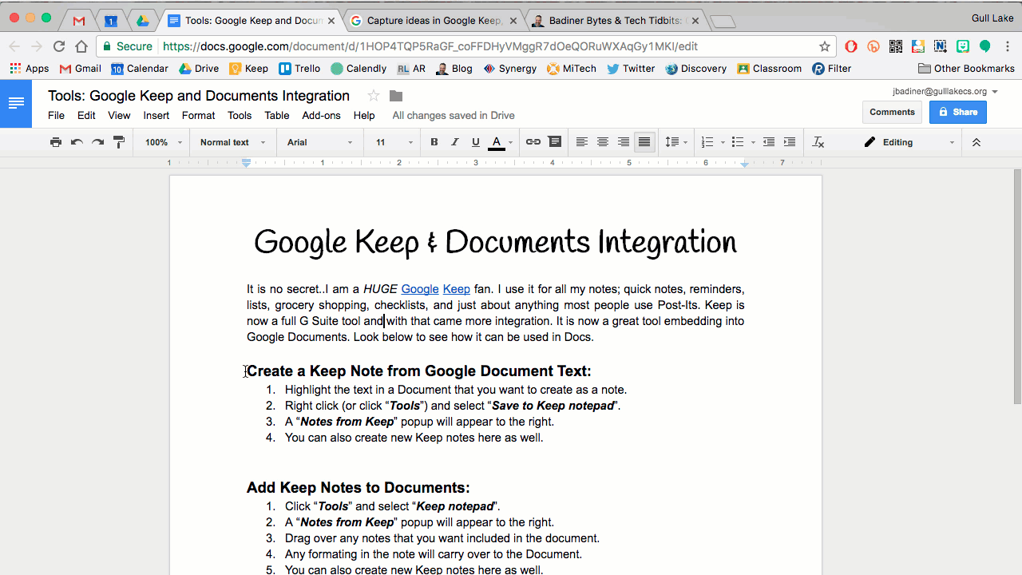Collapse menus with double-chevron icon
This screenshot has width=1022, height=575.
(976, 142)
